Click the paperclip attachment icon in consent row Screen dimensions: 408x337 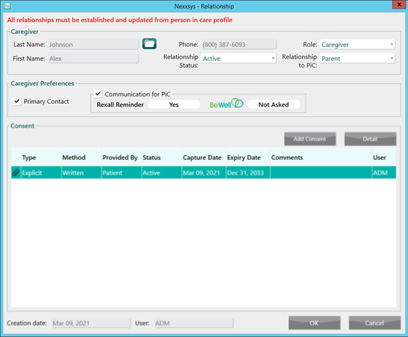pyautogui.click(x=16, y=173)
